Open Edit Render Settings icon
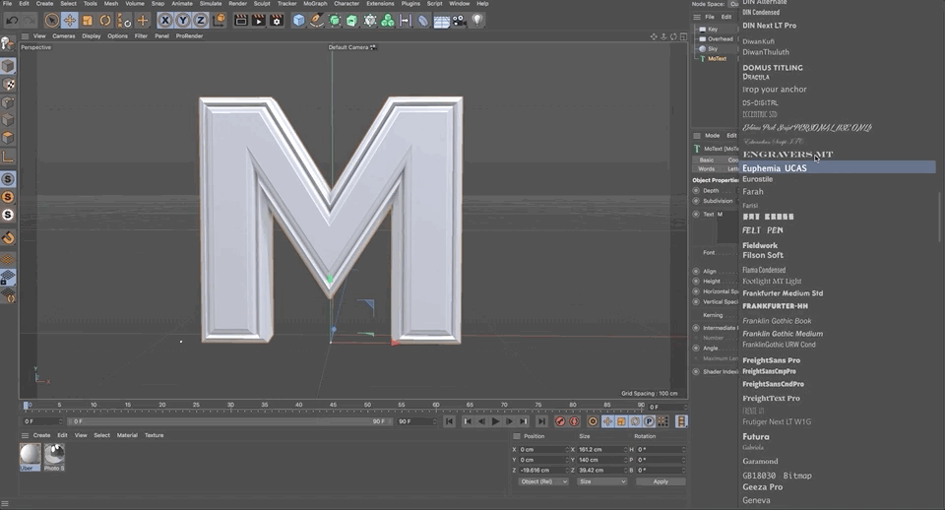 coord(276,20)
